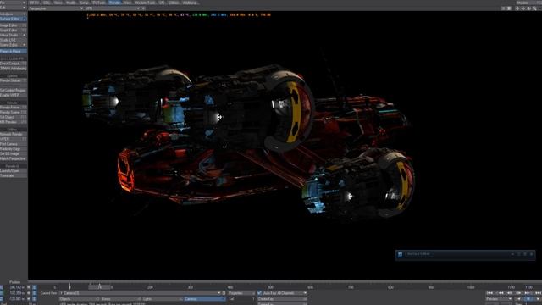Open Render Globals options
Viewport: 542px width, 305px height.
tap(14, 80)
